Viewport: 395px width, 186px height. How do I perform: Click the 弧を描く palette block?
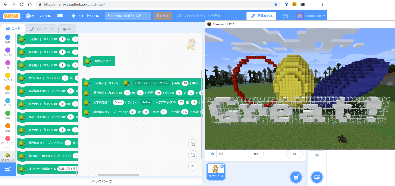pyautogui.click(x=47, y=52)
